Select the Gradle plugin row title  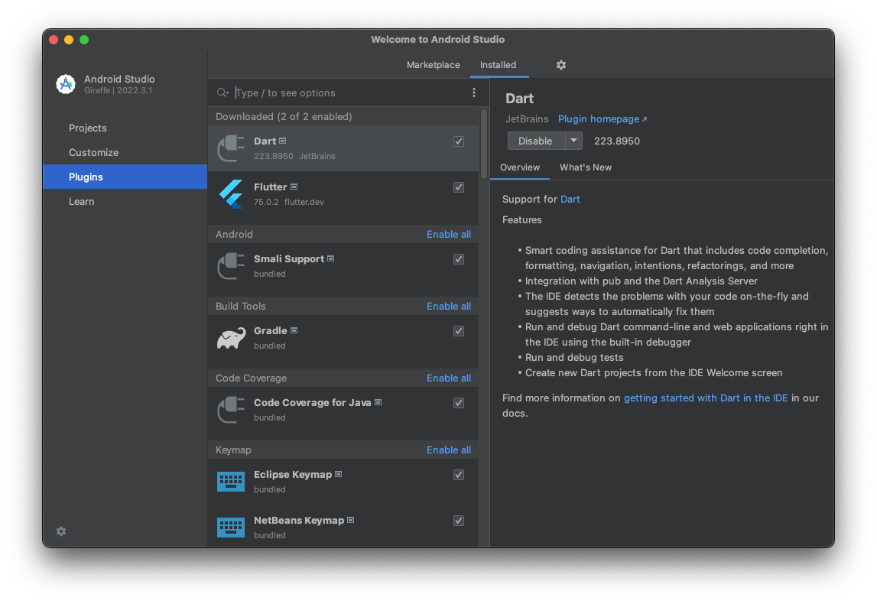tap(270, 330)
